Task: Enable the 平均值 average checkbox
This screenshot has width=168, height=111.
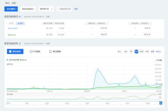Action: click(155, 61)
